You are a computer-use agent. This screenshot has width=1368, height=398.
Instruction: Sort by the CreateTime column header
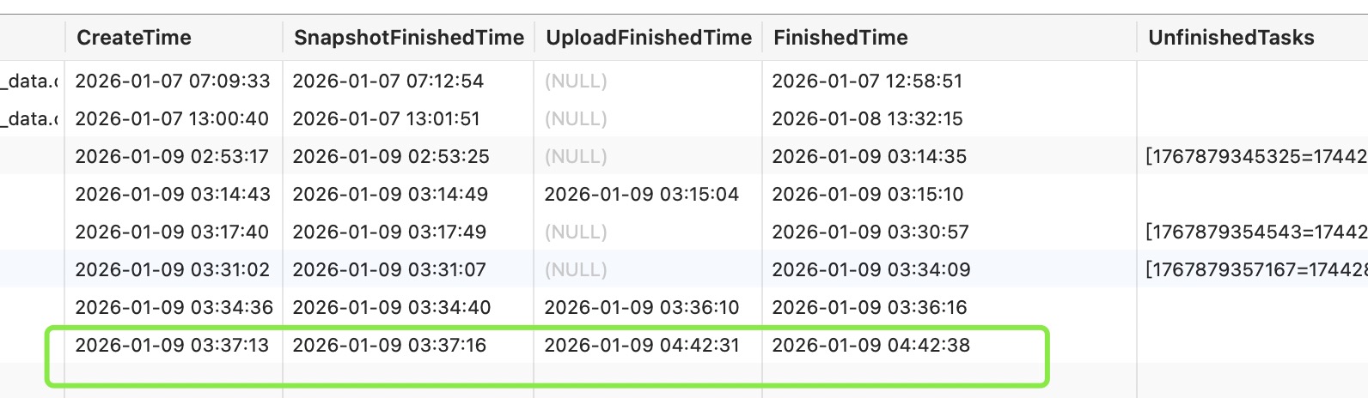134,38
